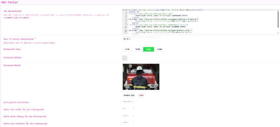Screen dimensions: 280x127
Task: Click the 'Wähle einen Anhang für den Hintergrund' label
Action: pos(24,117)
